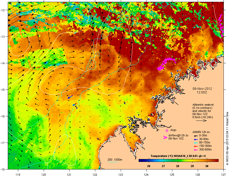Click the latitude axis label -16
The width and height of the screenshot is (229, 177).
click(x=3, y=116)
